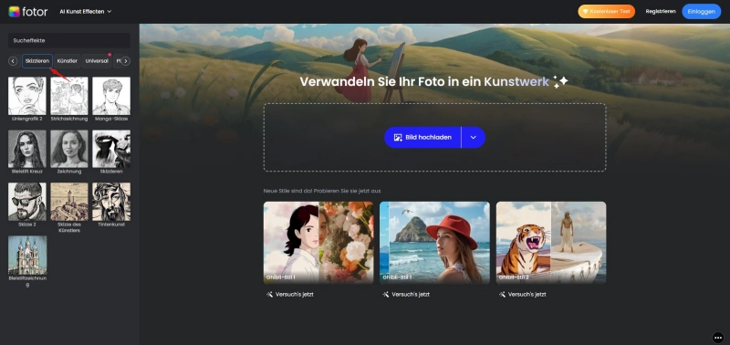This screenshot has height=345, width=730.
Task: Open the Ghibli-Stil 2 tiger card
Action: tap(551, 243)
